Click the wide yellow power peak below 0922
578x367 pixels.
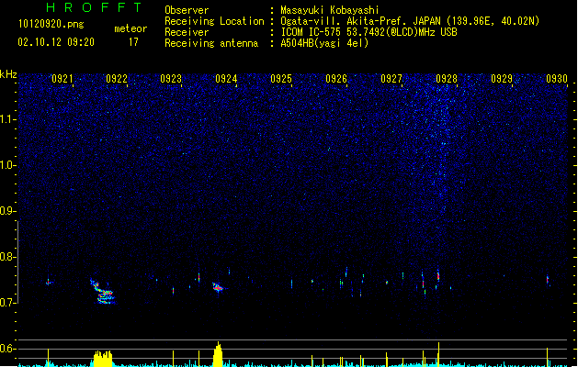tap(103, 359)
